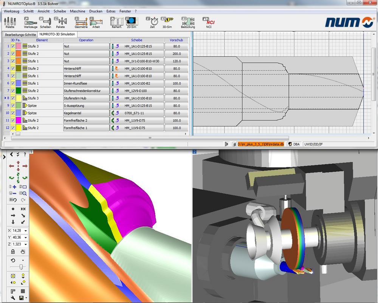This screenshot has height=303, width=378.
Task: Launch the 2D-Sim (F8) icon
Action: pos(132,22)
